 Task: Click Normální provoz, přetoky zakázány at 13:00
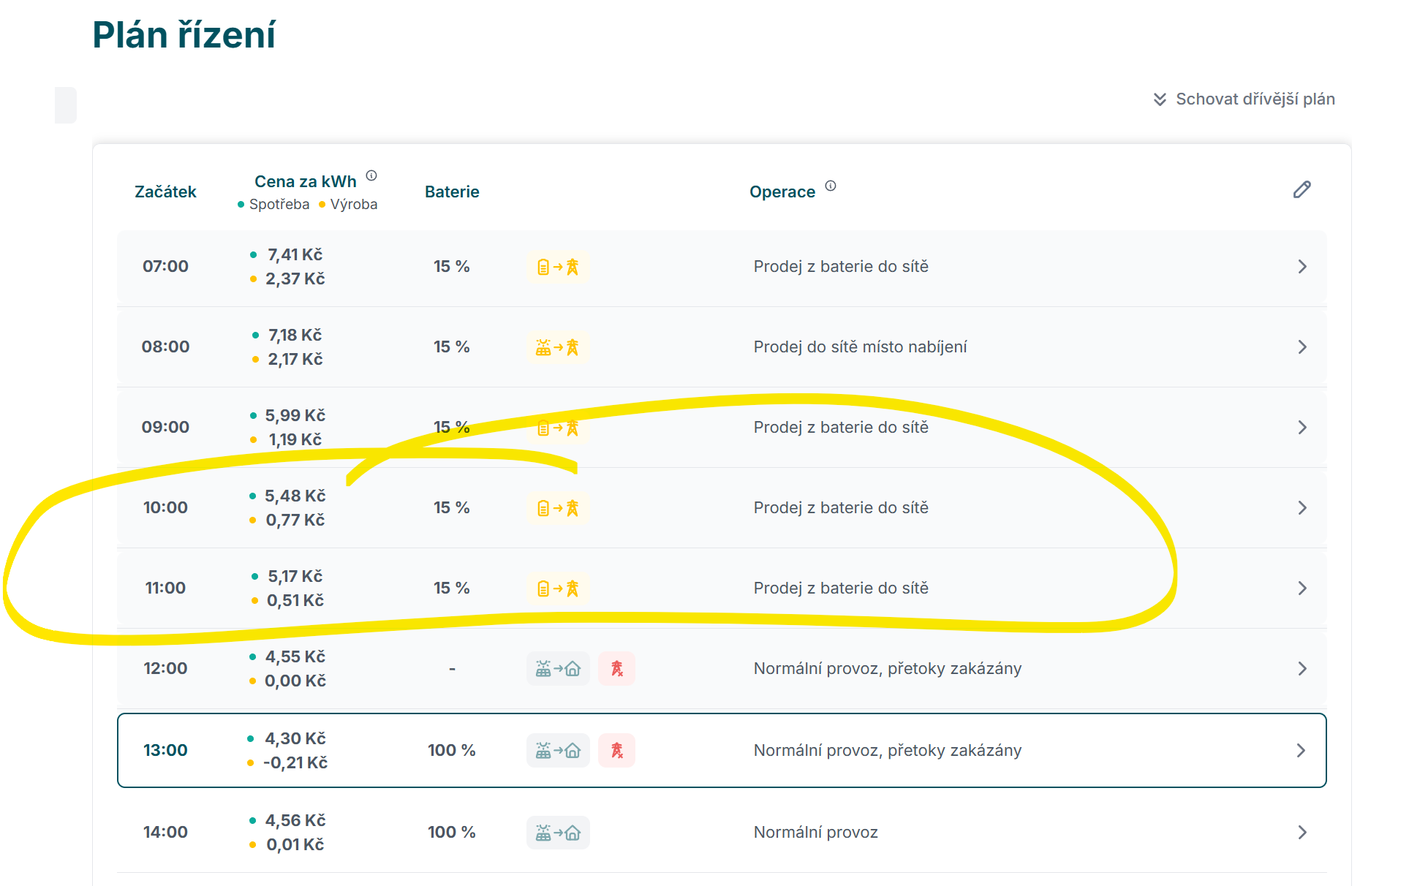(888, 751)
